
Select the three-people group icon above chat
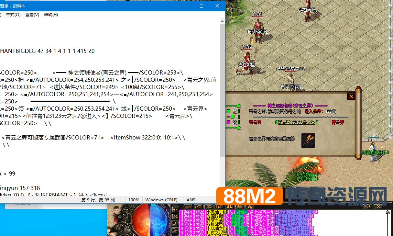[219, 207]
